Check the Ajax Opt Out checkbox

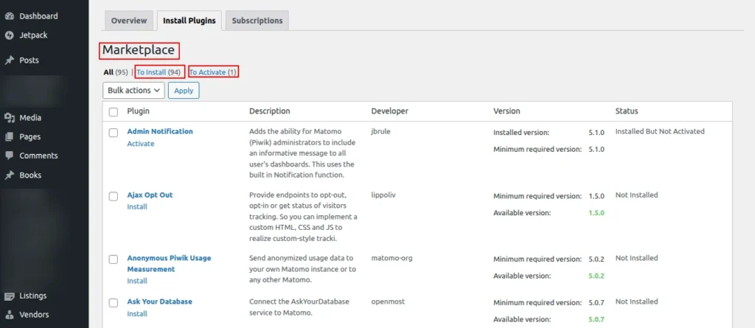[x=114, y=196]
